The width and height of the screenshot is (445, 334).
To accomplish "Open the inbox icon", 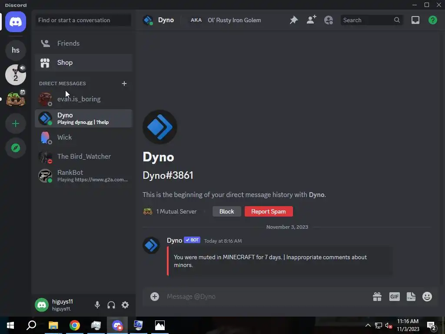I will (415, 20).
